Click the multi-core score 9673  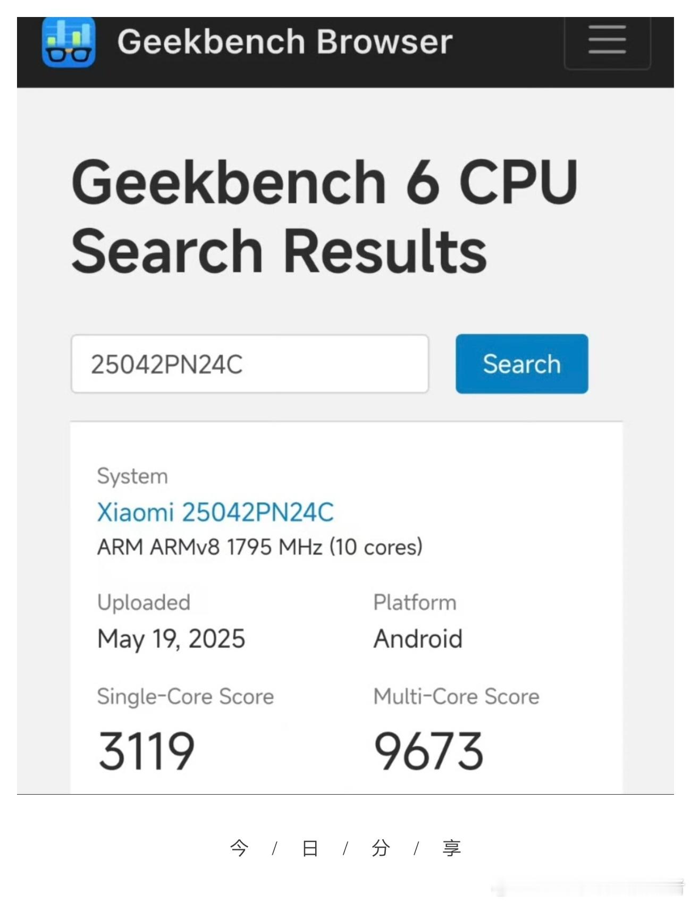tap(428, 751)
